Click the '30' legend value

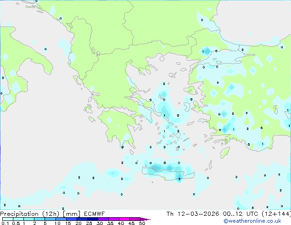100,223
